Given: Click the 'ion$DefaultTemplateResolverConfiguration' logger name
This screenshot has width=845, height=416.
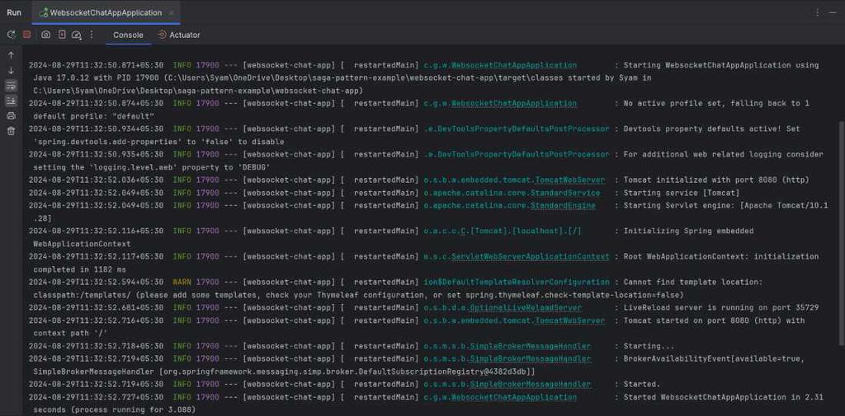Looking at the screenshot, I should point(517,282).
